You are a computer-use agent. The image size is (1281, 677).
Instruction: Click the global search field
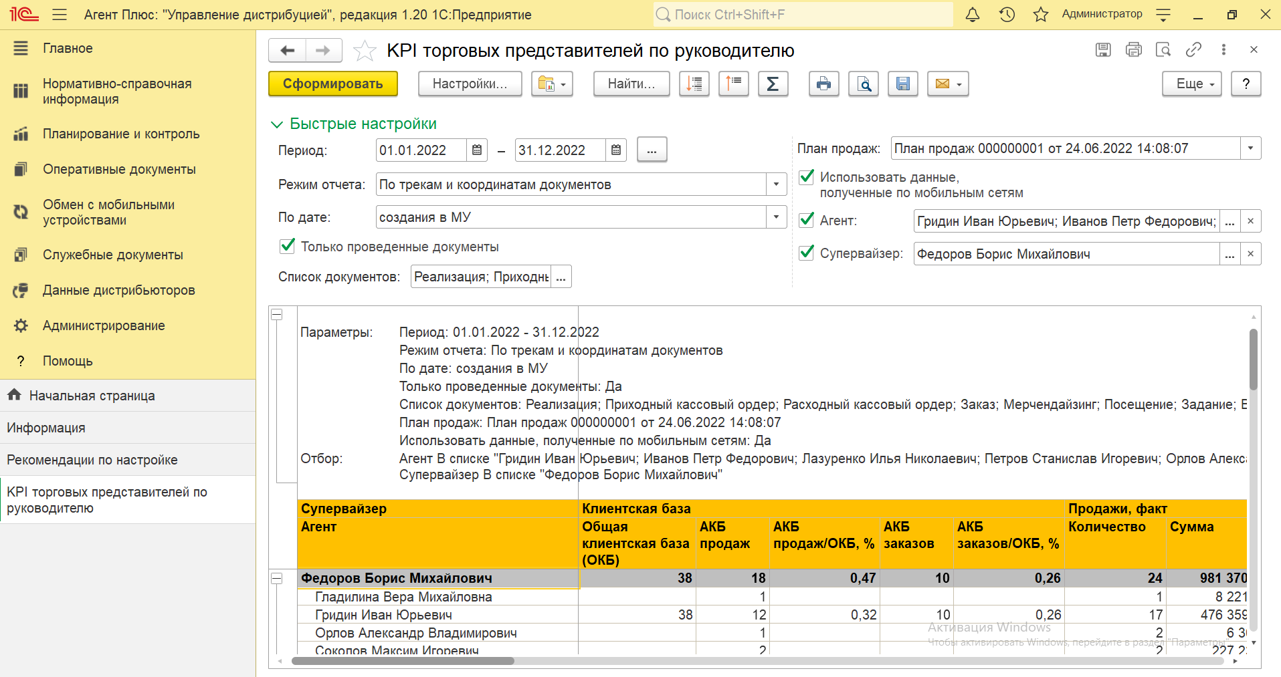click(803, 15)
